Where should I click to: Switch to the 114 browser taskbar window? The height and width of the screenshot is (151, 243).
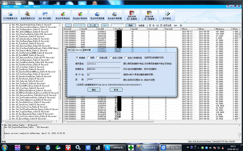(x=114, y=148)
